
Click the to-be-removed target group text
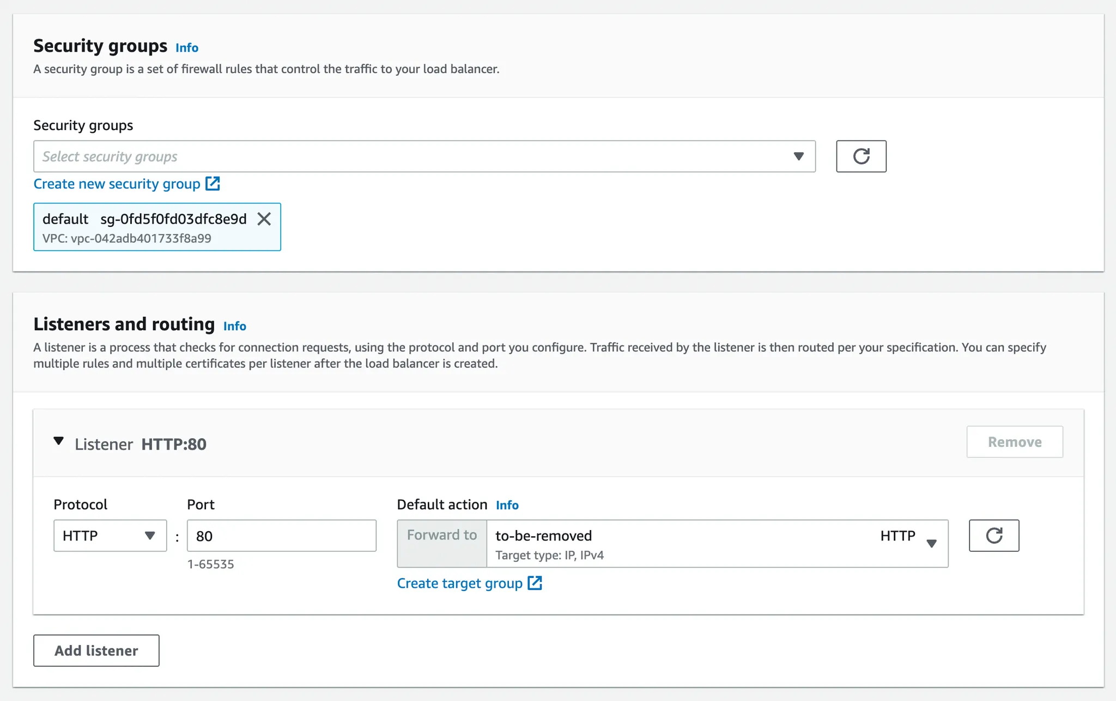[x=543, y=536]
